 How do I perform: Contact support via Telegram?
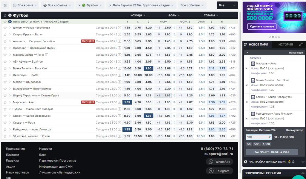pyautogui.click(x=219, y=171)
